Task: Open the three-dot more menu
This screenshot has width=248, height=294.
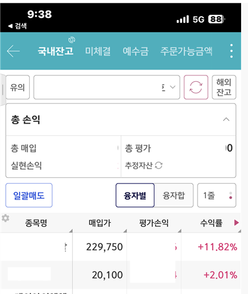Action: pos(231,51)
